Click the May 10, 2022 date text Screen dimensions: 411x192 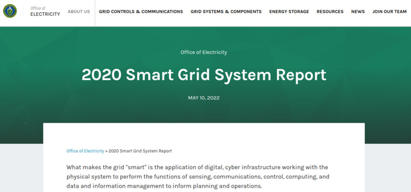pos(203,98)
